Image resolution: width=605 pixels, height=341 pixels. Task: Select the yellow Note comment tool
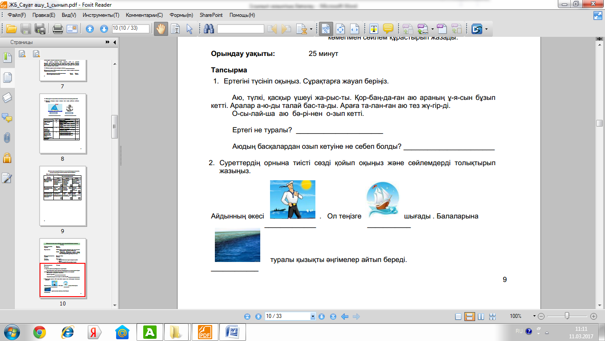coord(388,29)
